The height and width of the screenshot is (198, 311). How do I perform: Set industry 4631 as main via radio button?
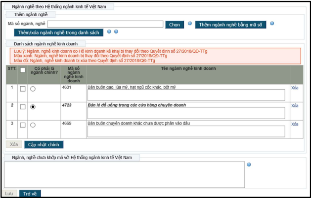[x=33, y=89]
